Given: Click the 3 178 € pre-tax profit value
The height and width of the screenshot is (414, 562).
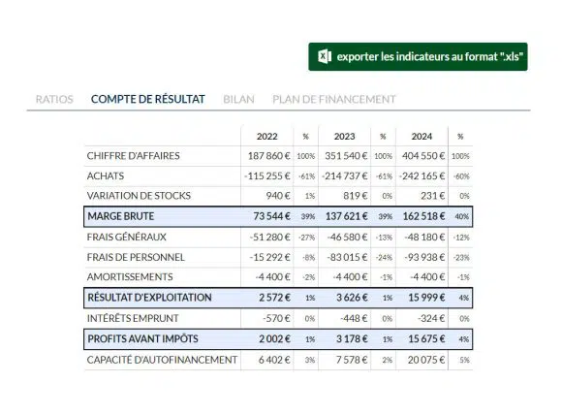Looking at the screenshot, I should (x=352, y=339).
